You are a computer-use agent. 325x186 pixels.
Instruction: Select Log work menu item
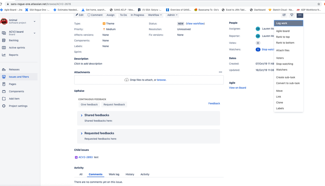pyautogui.click(x=288, y=23)
